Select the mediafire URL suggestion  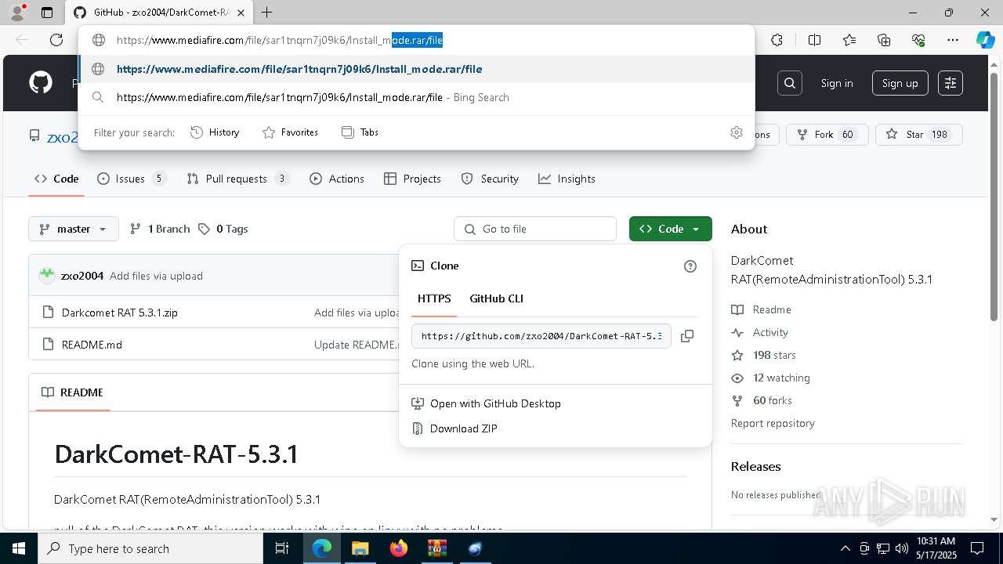pyautogui.click(x=417, y=69)
